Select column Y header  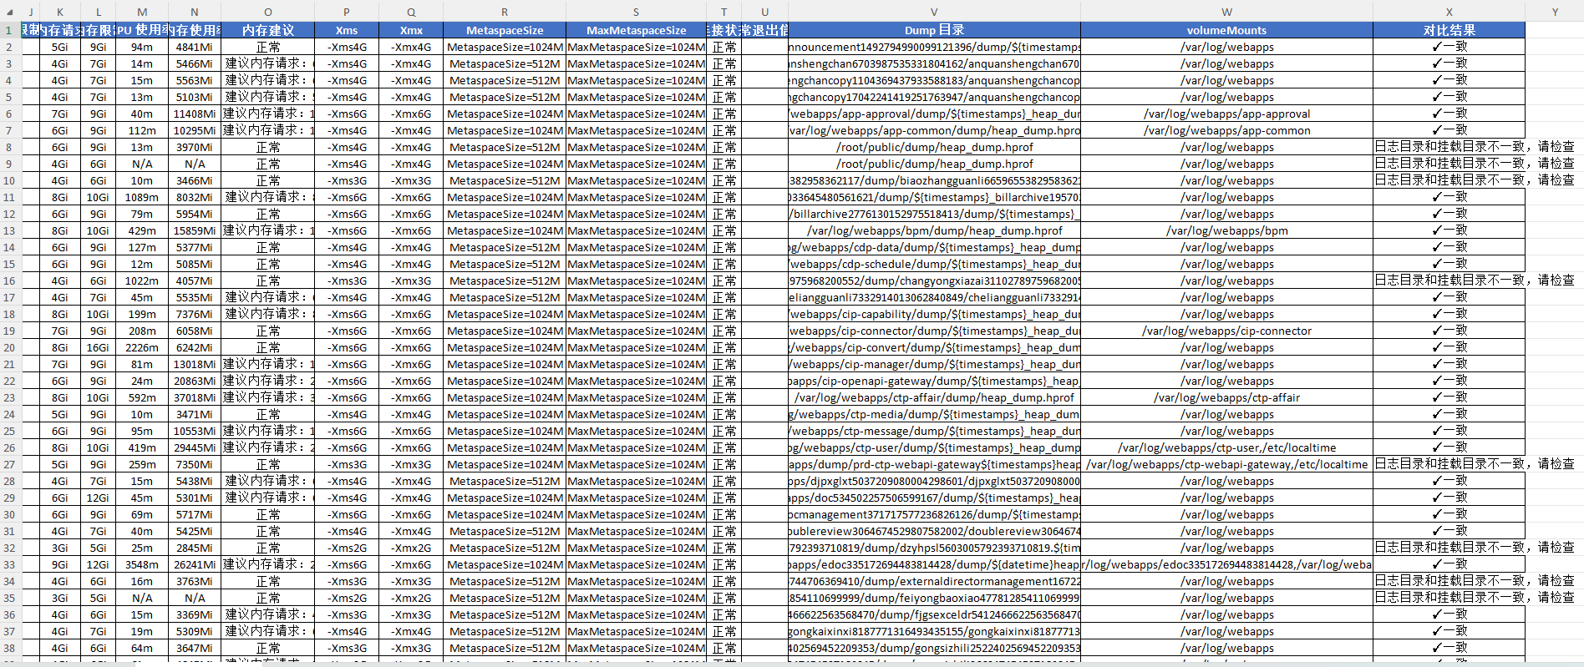click(x=1554, y=12)
